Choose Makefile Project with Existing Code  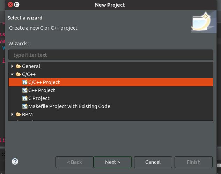69,106
